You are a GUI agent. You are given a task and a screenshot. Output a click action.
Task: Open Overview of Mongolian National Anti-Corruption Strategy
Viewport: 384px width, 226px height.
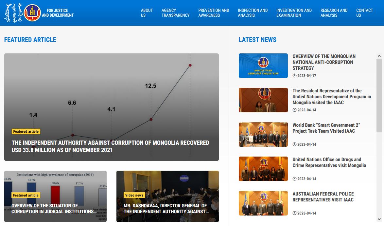pos(324,62)
